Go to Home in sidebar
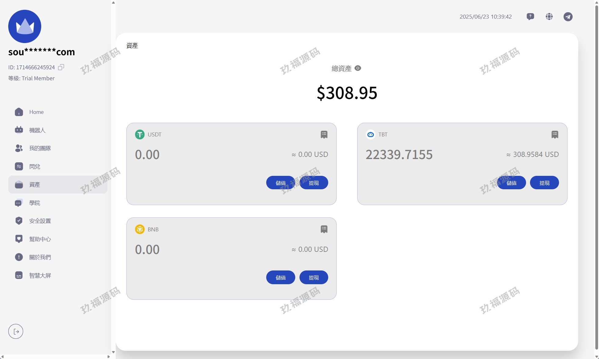Viewport: 599px width, 359px height. pos(36,112)
